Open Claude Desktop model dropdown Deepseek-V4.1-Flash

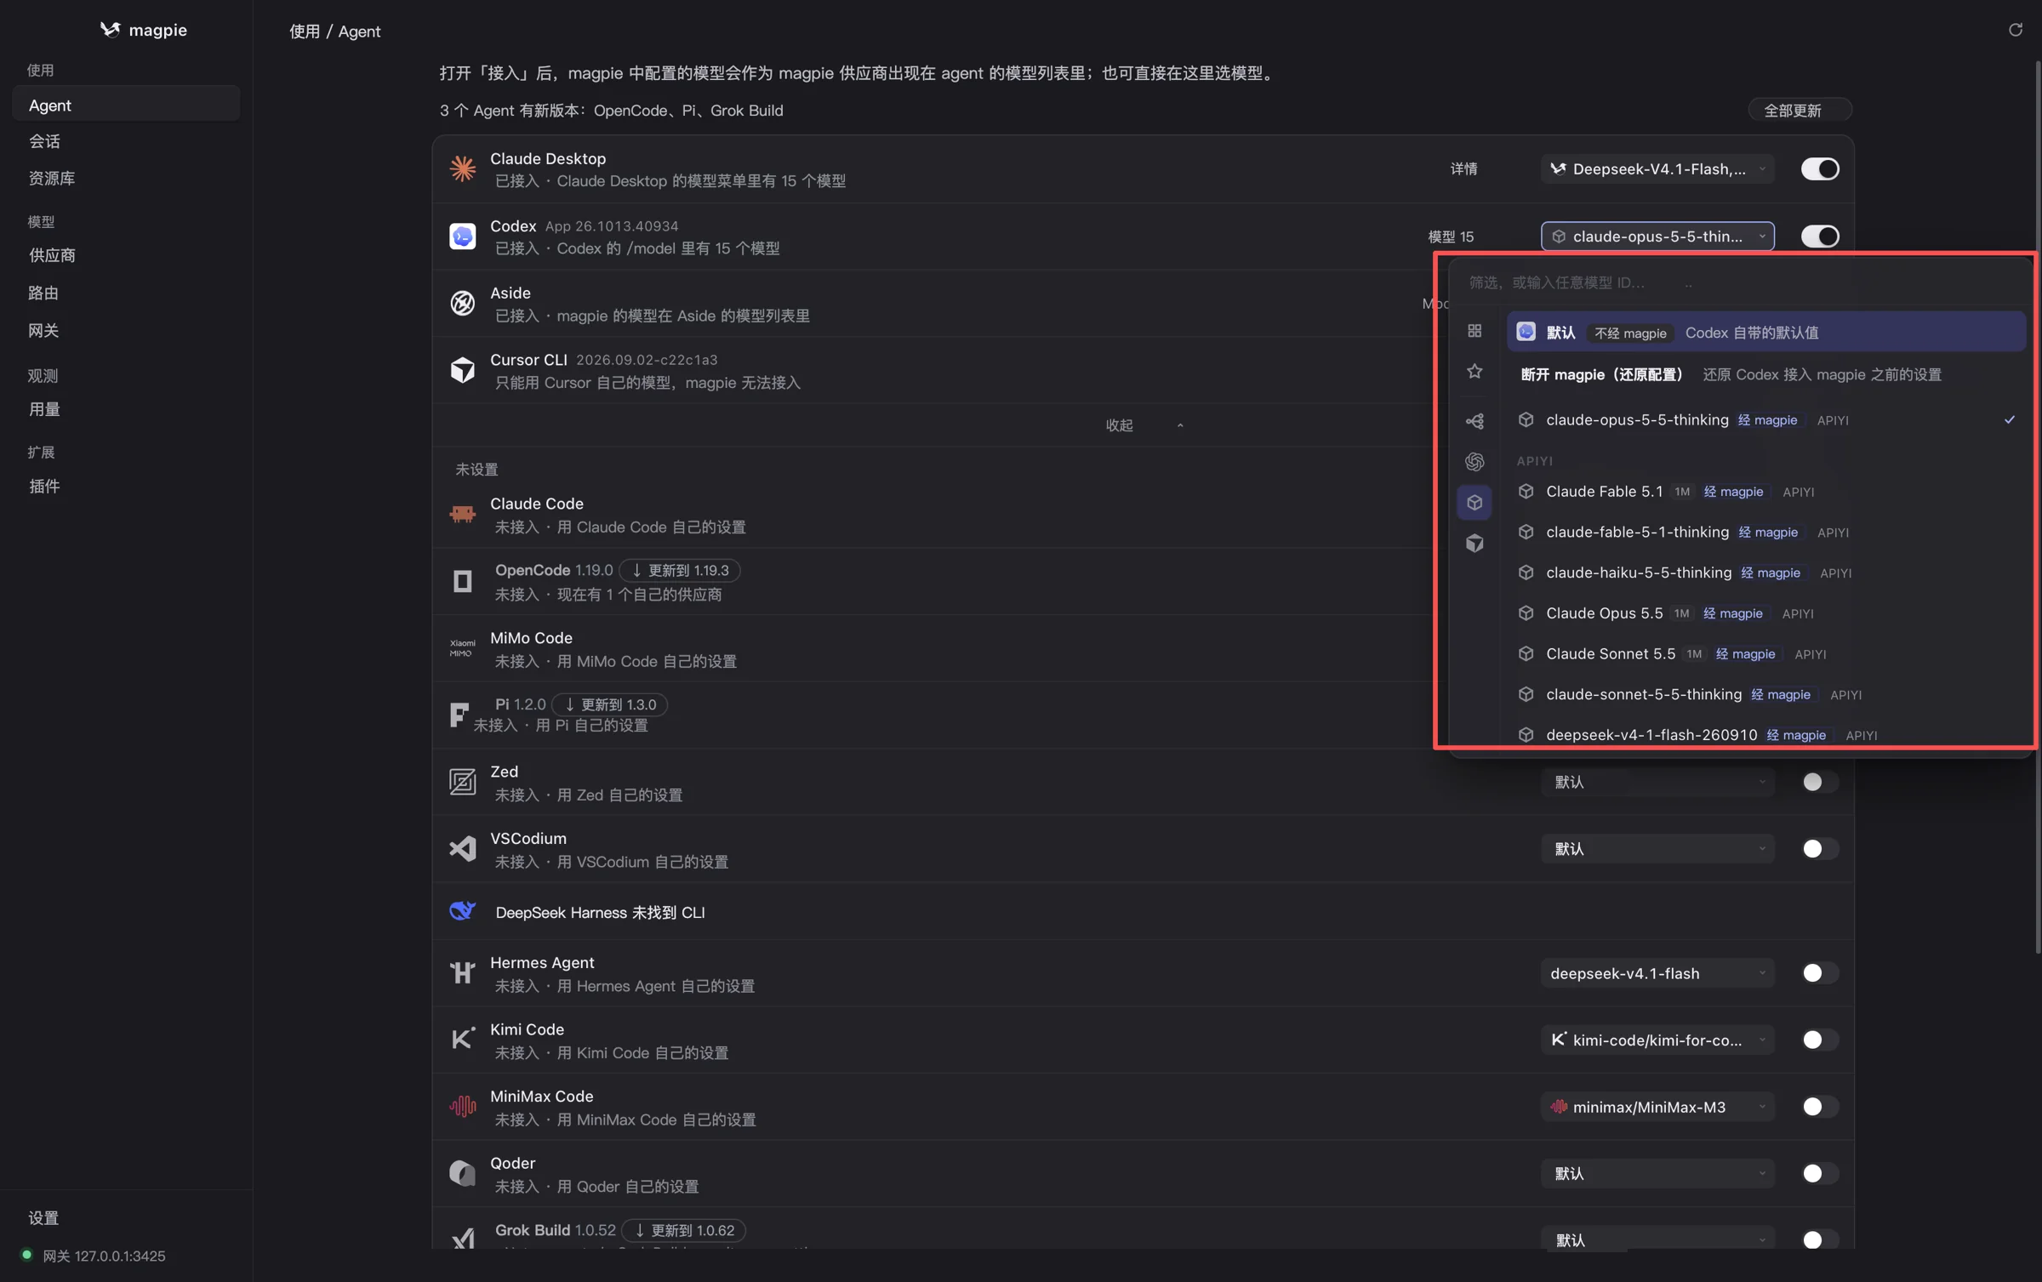tap(1657, 168)
